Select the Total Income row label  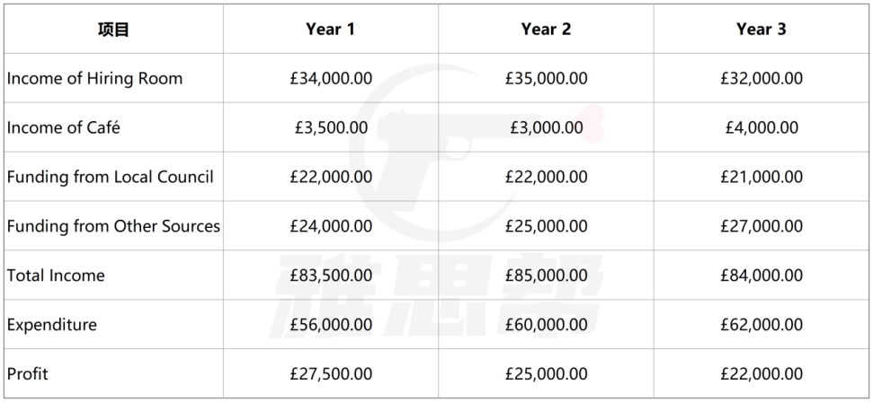56,275
